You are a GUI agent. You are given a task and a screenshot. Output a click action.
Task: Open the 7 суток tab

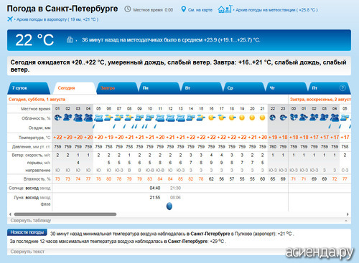coord(29,88)
